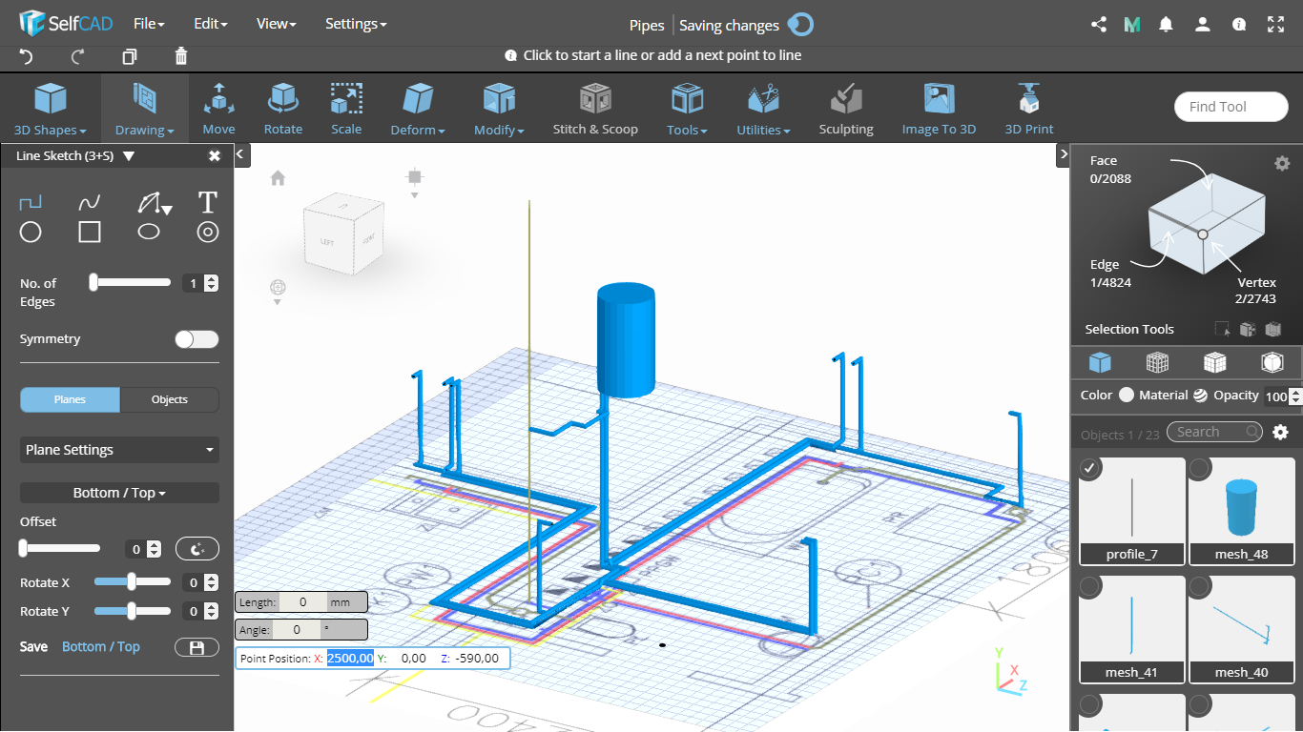Screen dimensions: 1303x732
Task: Open the 3D Print tool
Action: pos(1028,108)
